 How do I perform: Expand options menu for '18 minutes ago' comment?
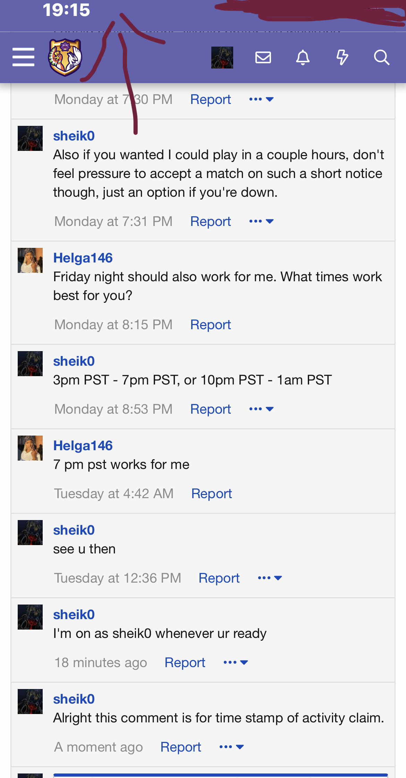point(236,663)
